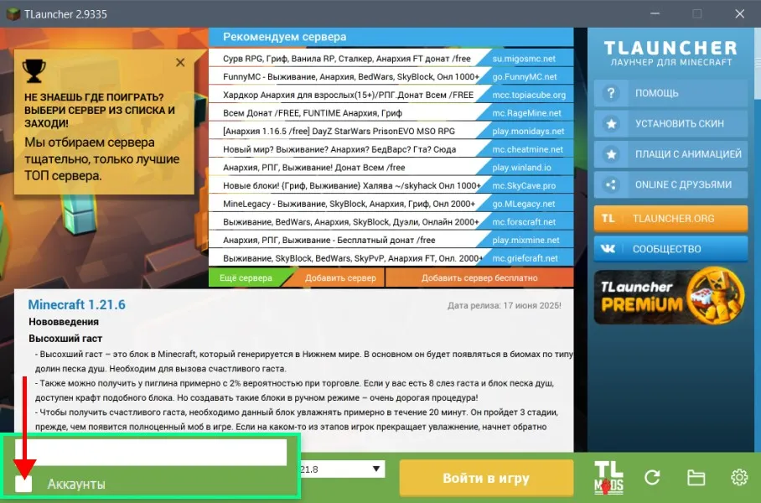The height and width of the screenshot is (503, 761).
Task: Click the VK logo icon
Action: point(608,249)
